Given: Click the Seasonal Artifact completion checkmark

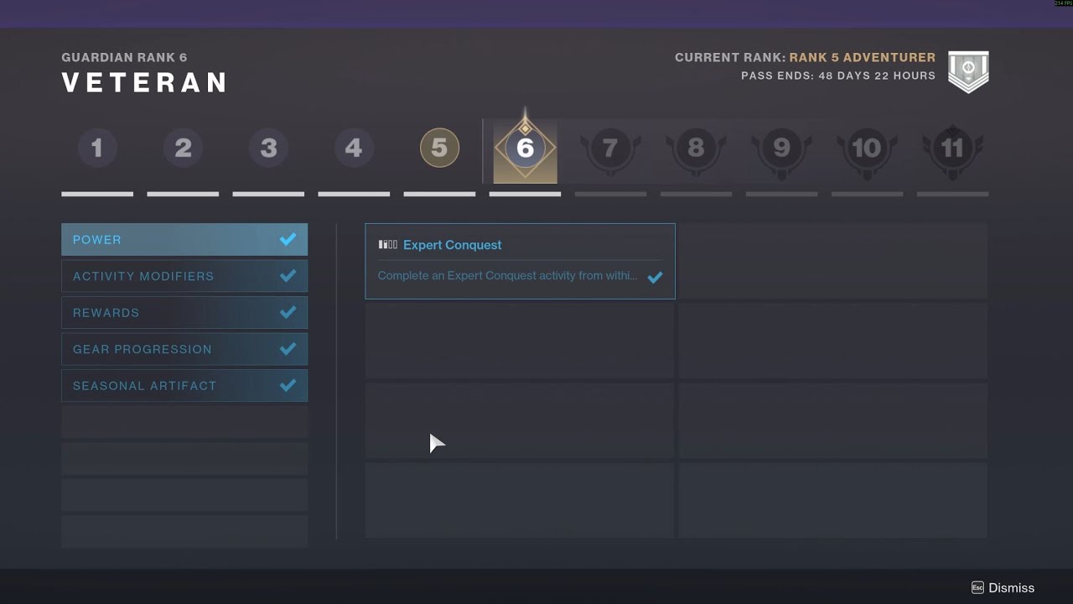Looking at the screenshot, I should click(288, 386).
